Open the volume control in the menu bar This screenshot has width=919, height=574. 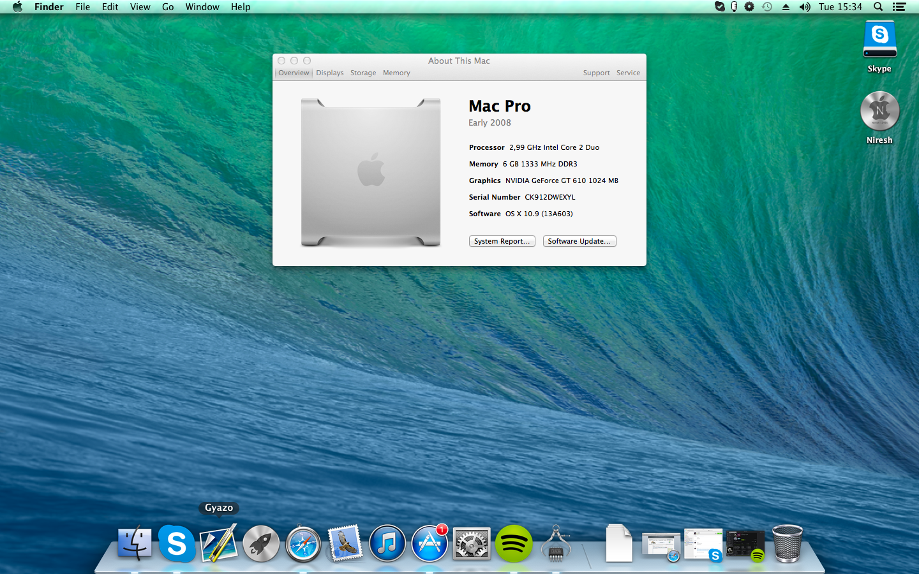pyautogui.click(x=805, y=7)
